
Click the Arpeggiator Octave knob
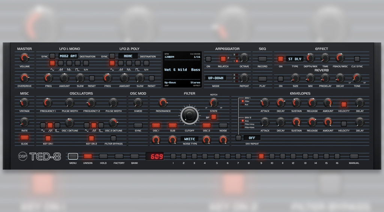tap(244, 58)
